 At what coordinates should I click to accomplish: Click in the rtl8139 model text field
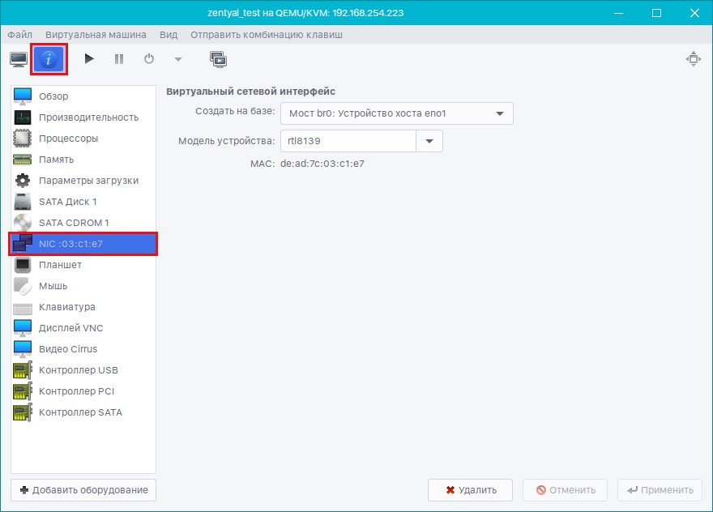coord(348,141)
